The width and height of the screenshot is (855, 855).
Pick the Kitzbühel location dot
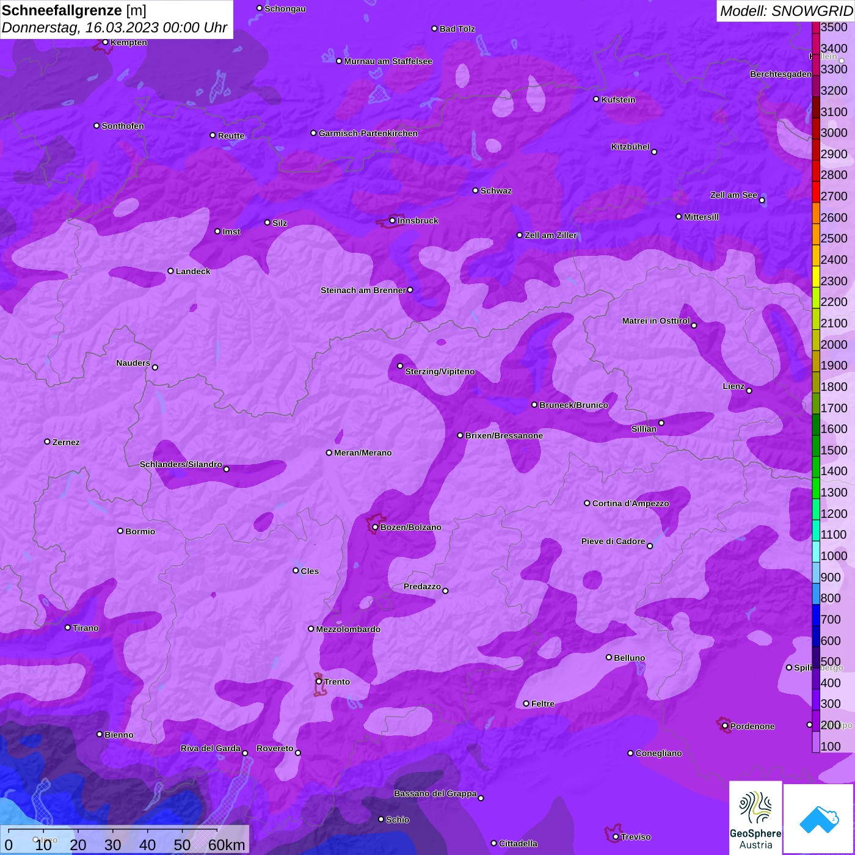pos(655,152)
